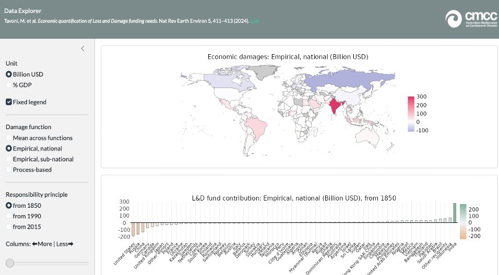
Task: Click the 'Data Explorer' title
Action: coord(22,11)
